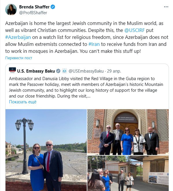This screenshot has height=191, width=173.
Task: Expand quoted post with 'Показать ещё'
Action: [x=23, y=102]
